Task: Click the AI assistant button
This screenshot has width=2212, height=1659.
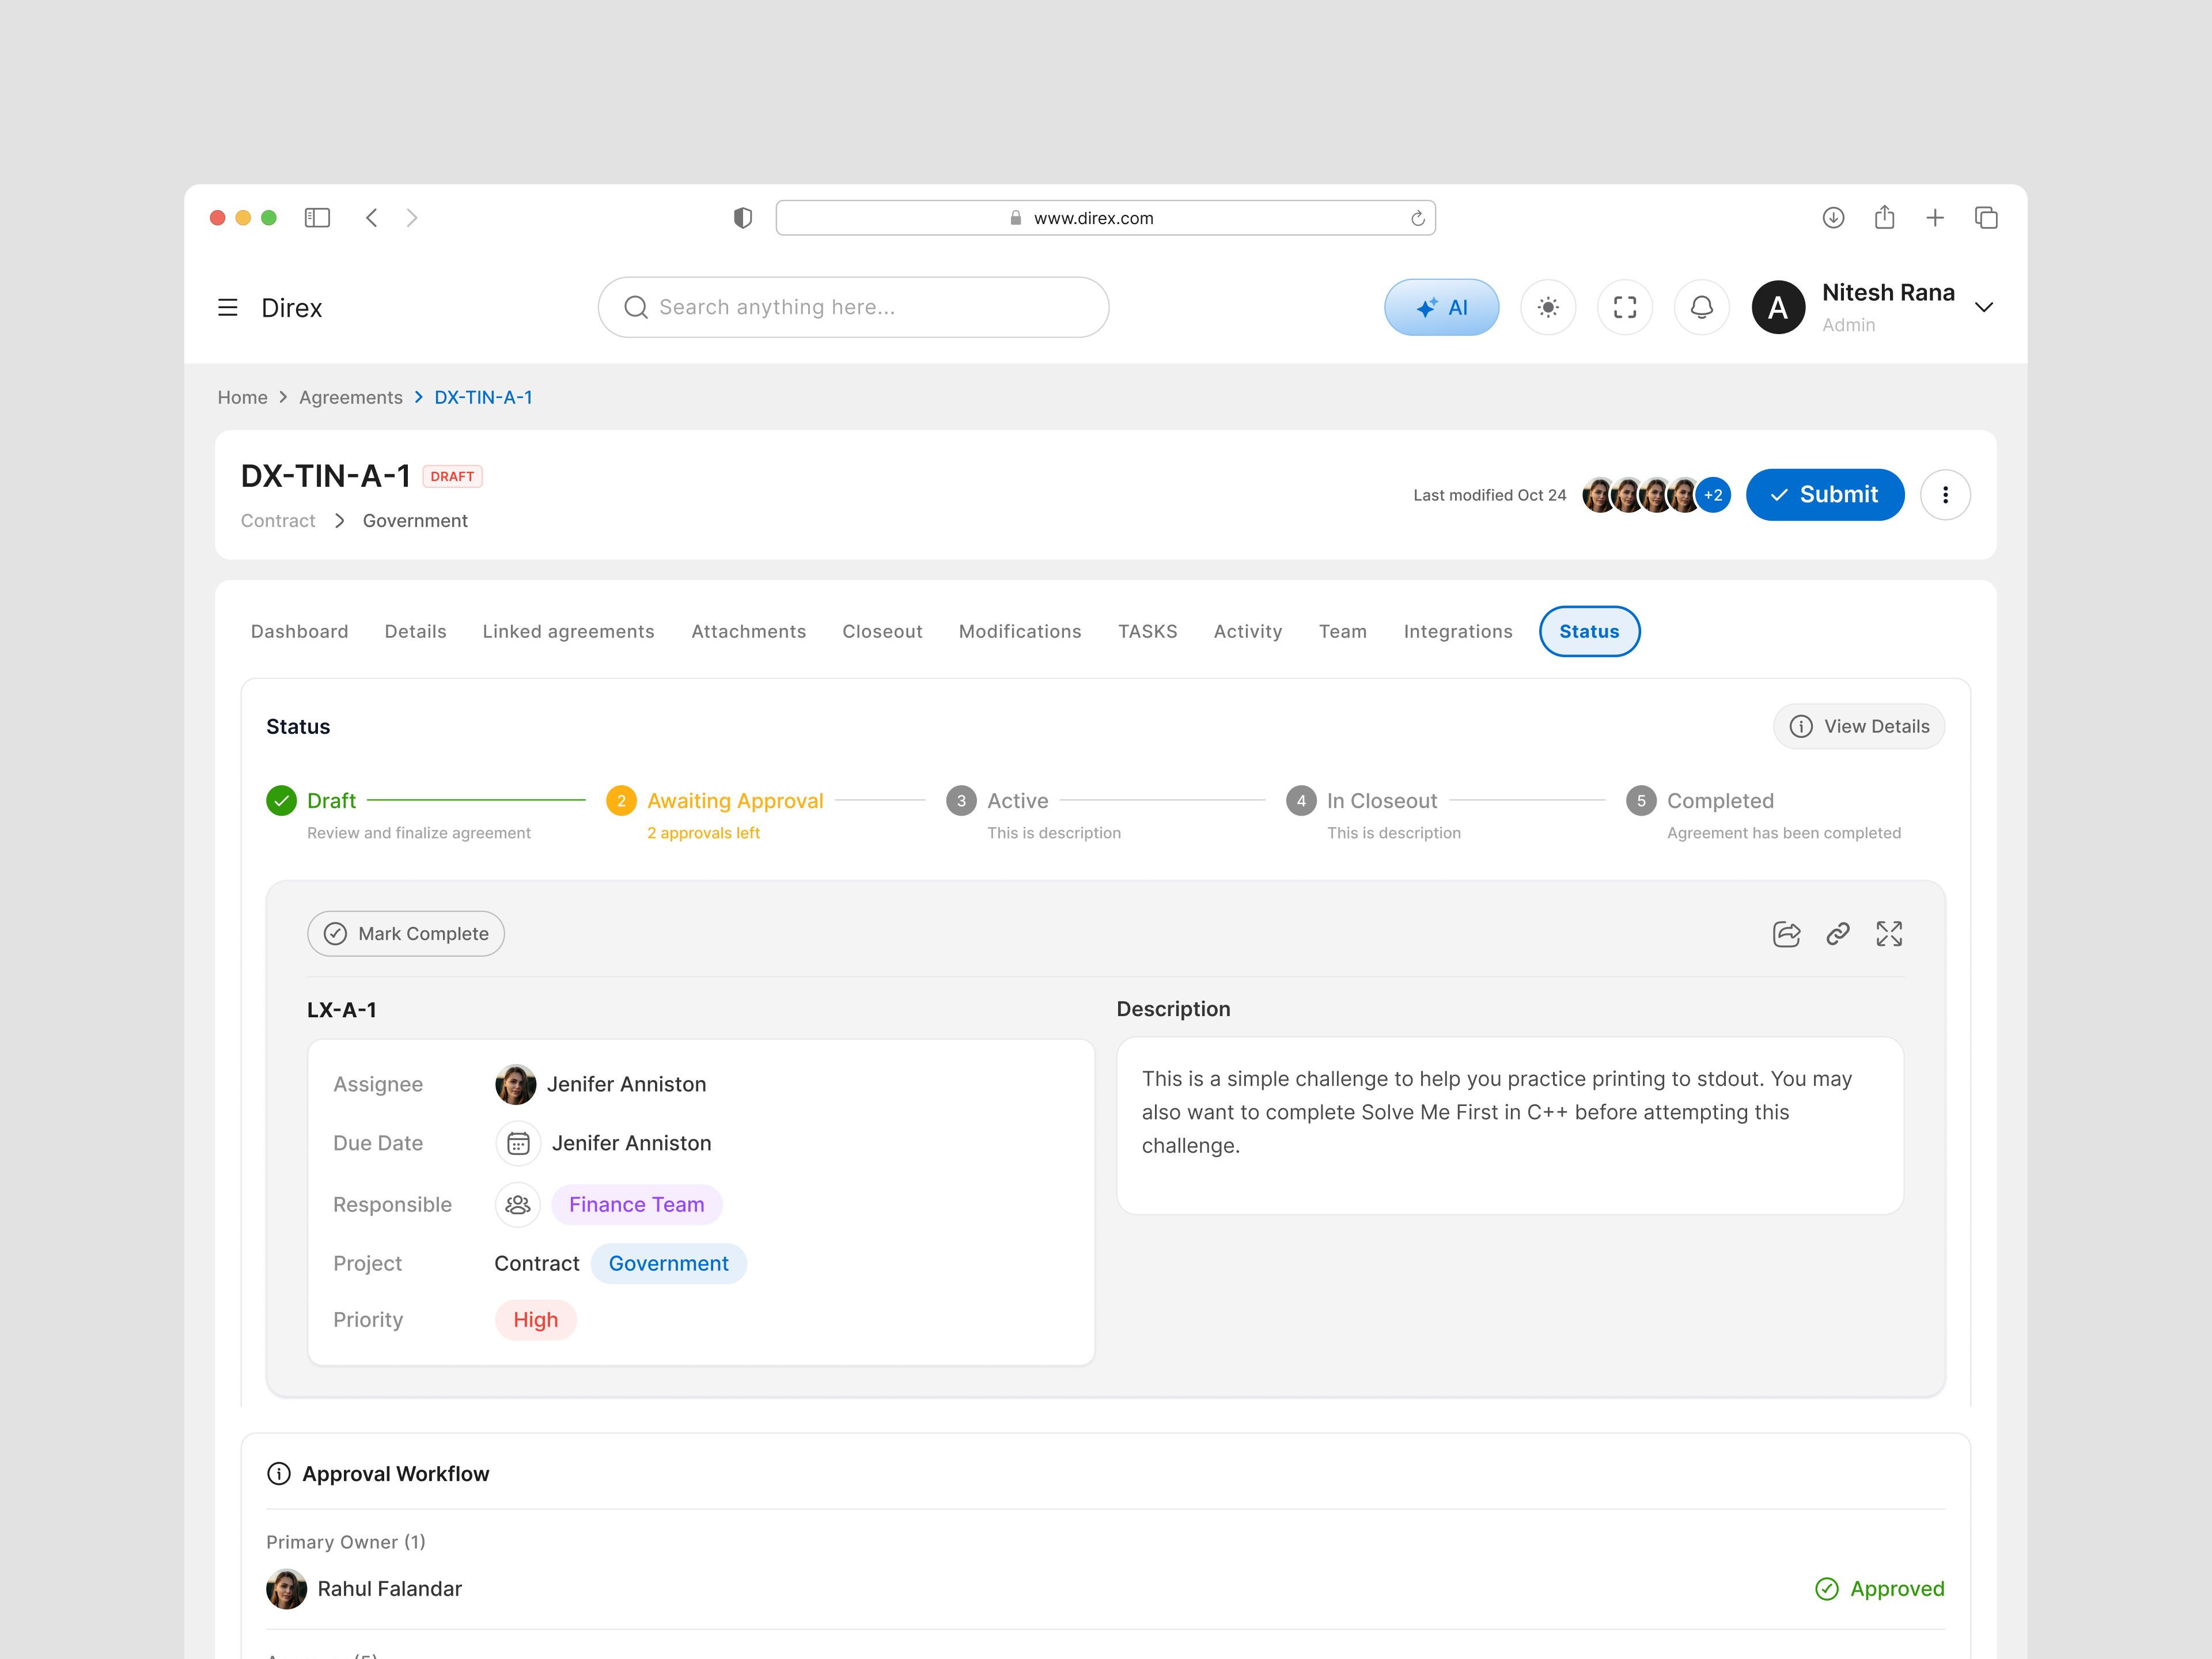Action: coord(1442,308)
